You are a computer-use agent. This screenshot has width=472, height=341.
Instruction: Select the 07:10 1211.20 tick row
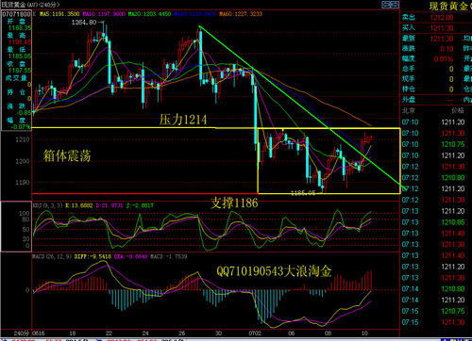pyautogui.click(x=436, y=122)
